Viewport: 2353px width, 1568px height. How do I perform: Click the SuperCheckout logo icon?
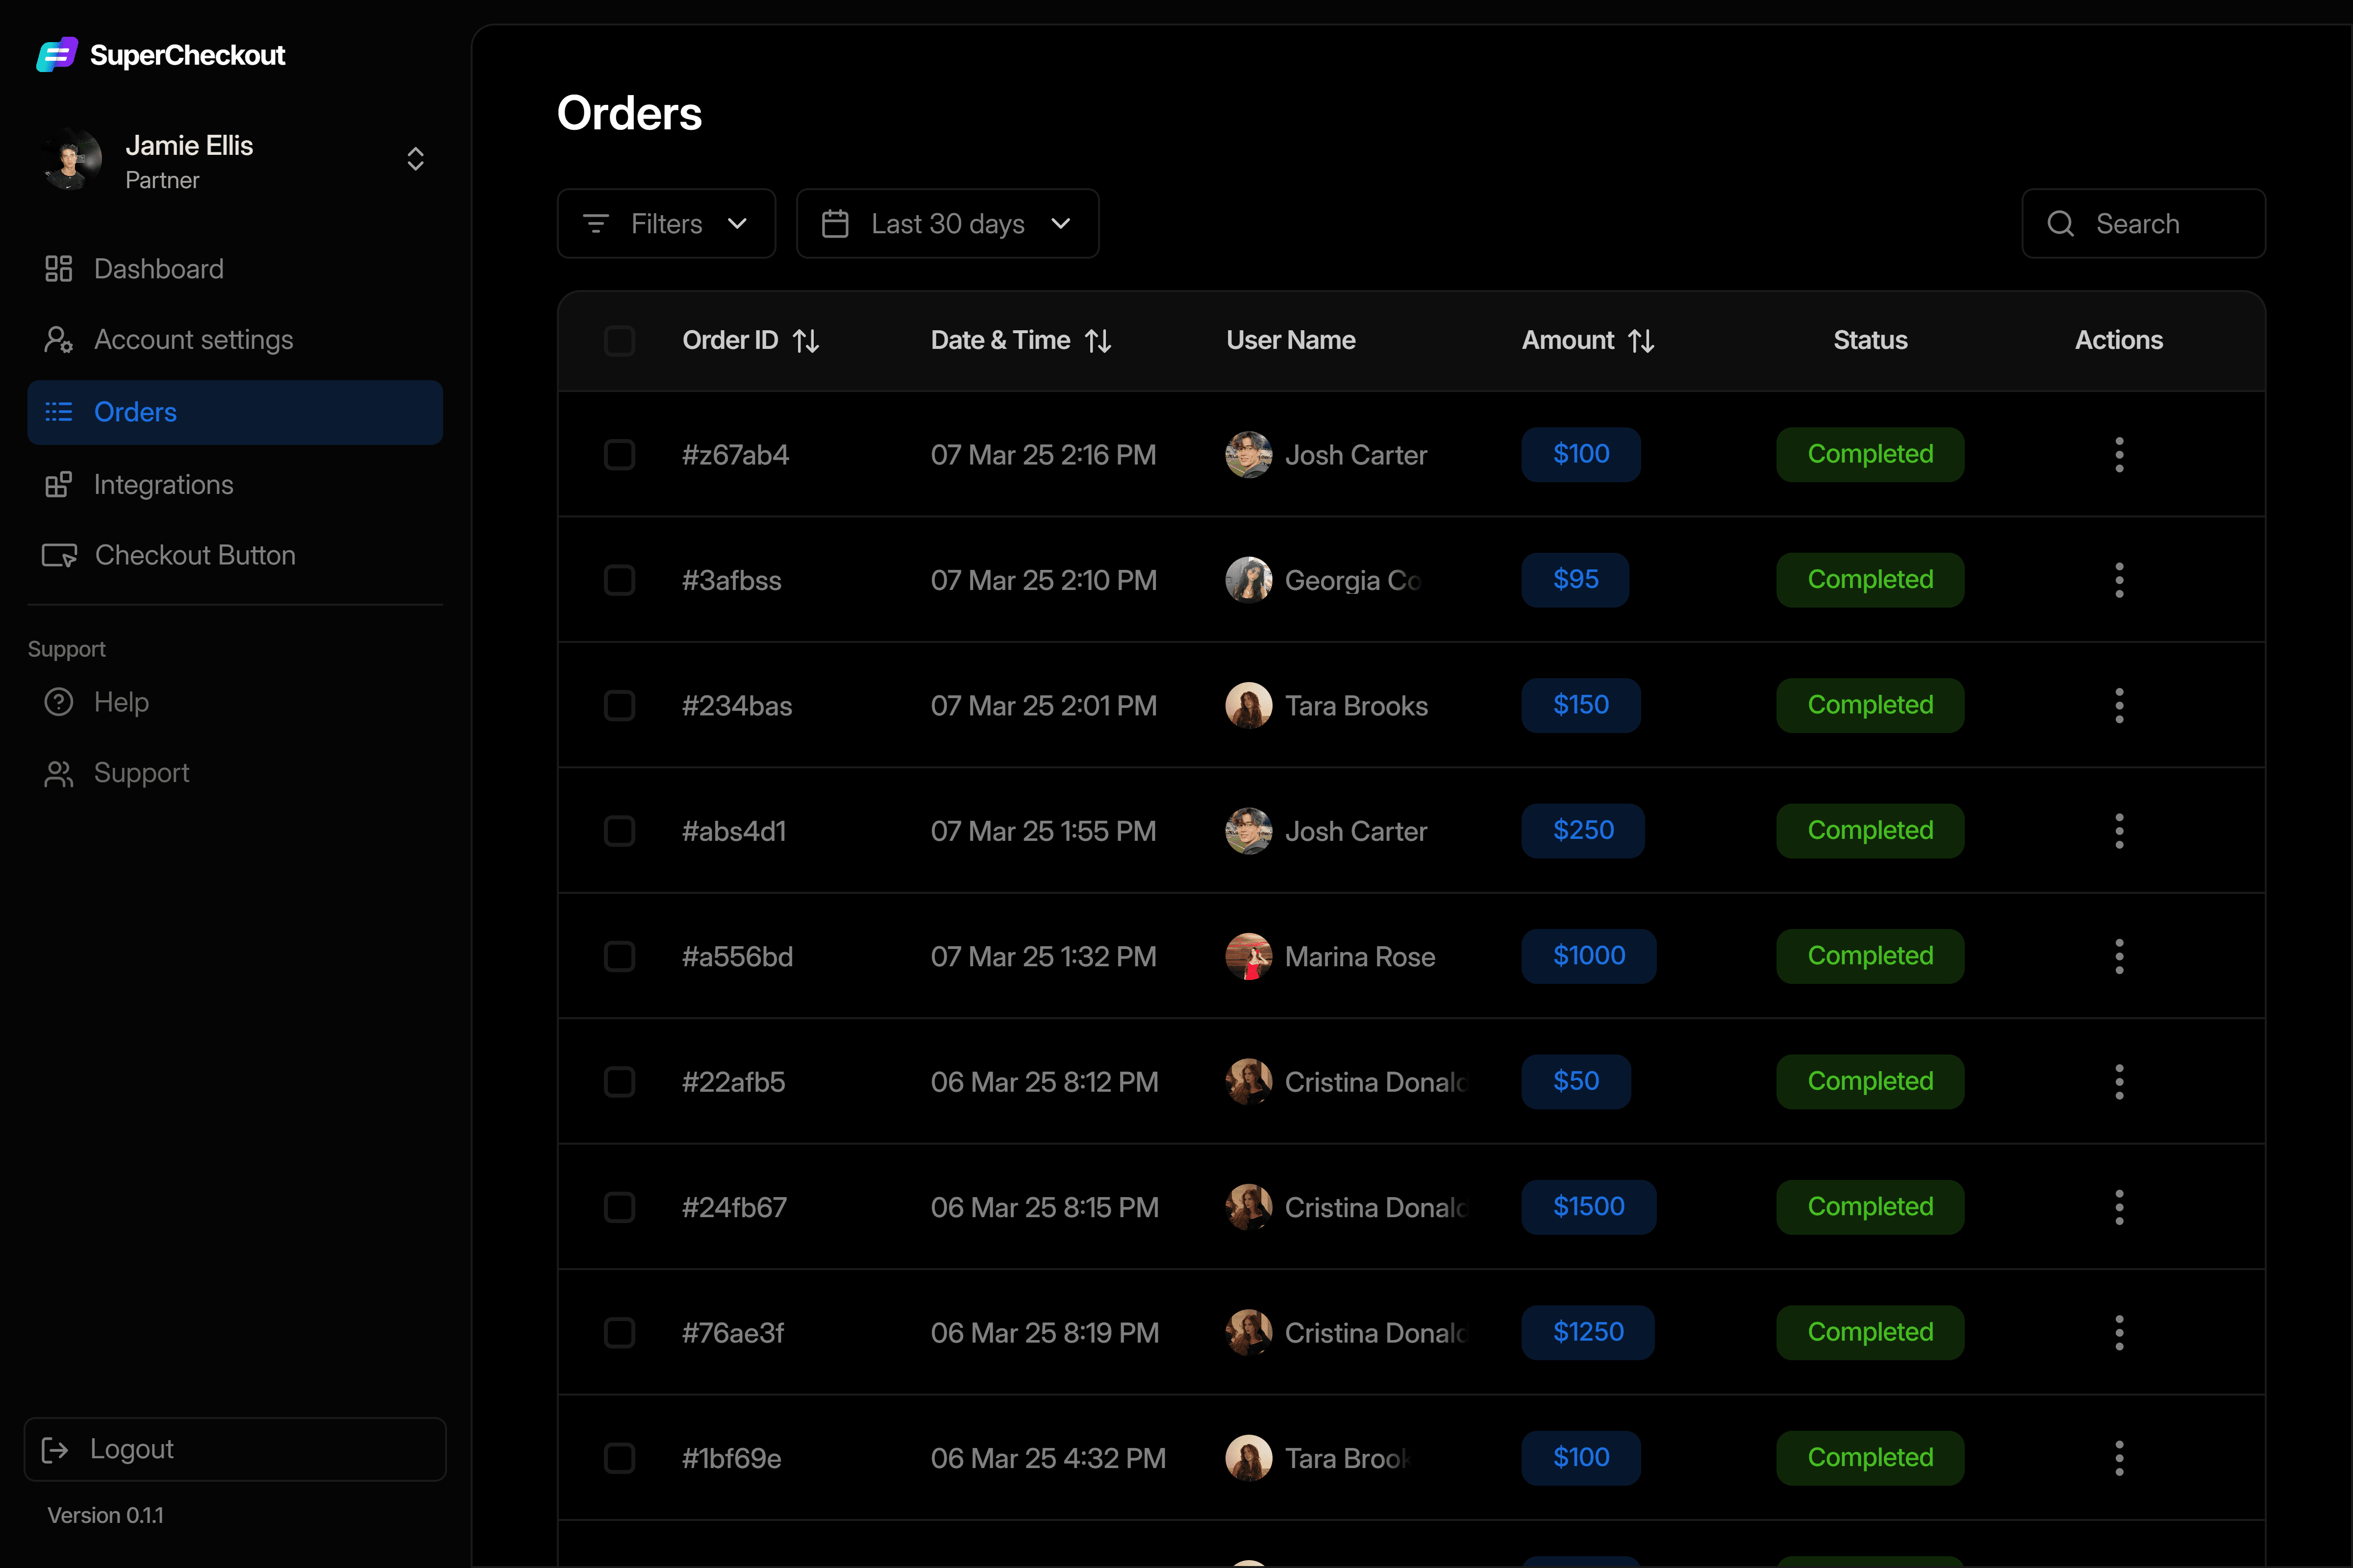tap(57, 54)
